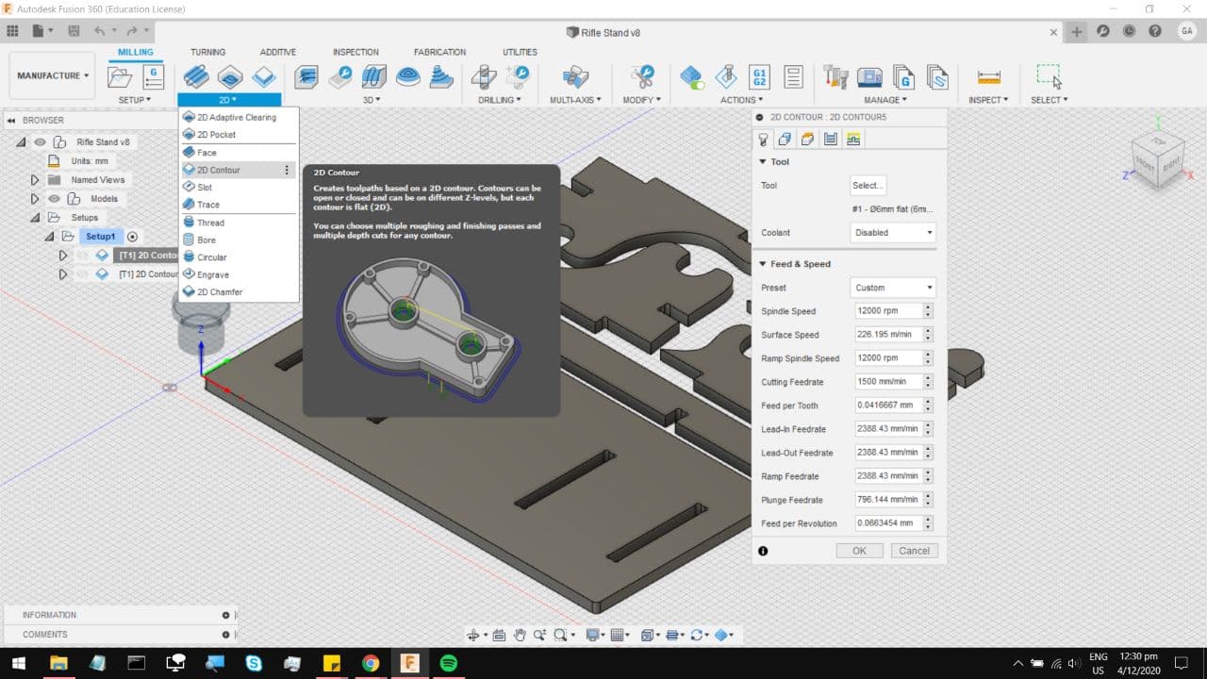Collapse the Setups tree node
Screen dimensions: 1207x679
click(35, 218)
